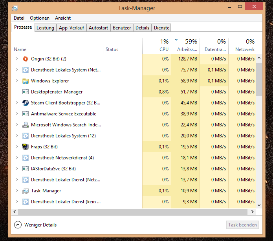The image size is (273, 241).
Task: Switch to the Autostart tab
Action: (98, 28)
